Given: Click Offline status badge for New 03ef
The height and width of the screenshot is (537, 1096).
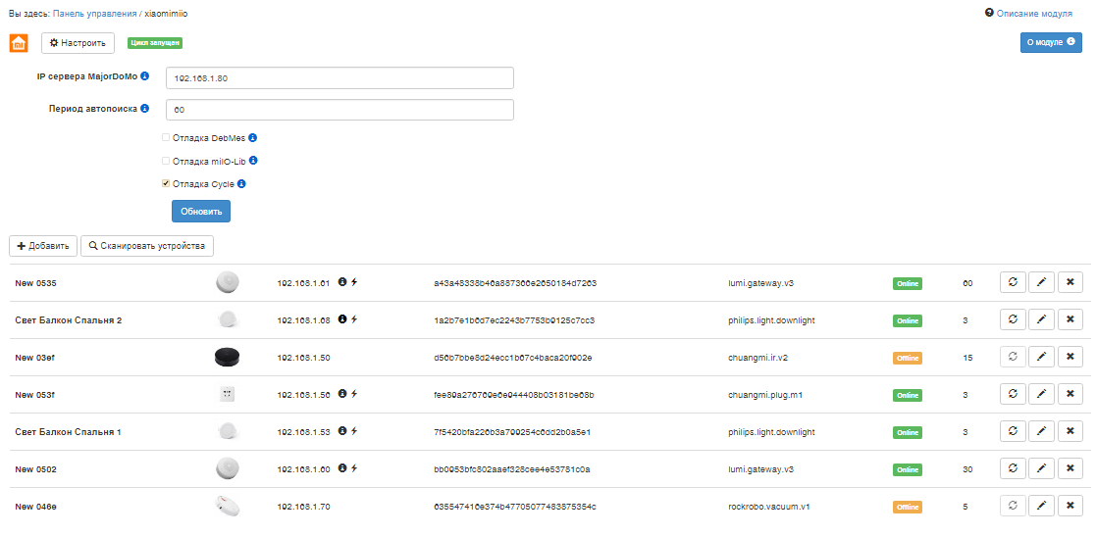Looking at the screenshot, I should [x=908, y=358].
